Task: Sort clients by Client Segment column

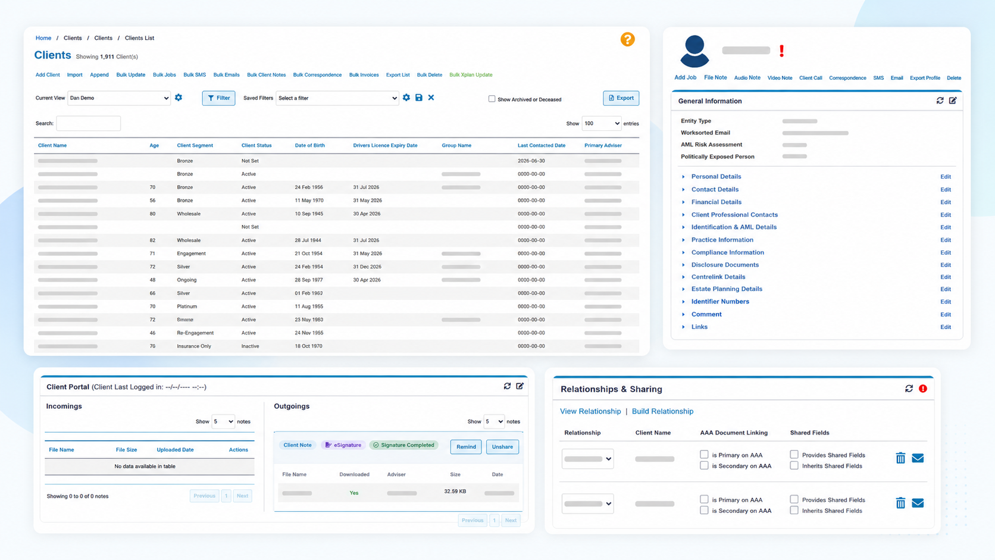Action: coord(195,145)
